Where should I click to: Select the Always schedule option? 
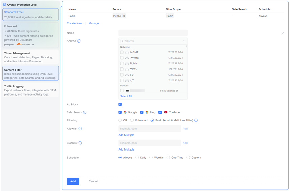(120, 158)
